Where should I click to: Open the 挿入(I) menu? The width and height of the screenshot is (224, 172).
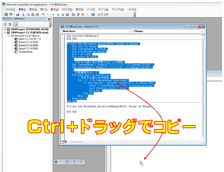44,9
